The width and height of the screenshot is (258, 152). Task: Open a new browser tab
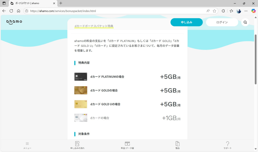click(61, 3)
